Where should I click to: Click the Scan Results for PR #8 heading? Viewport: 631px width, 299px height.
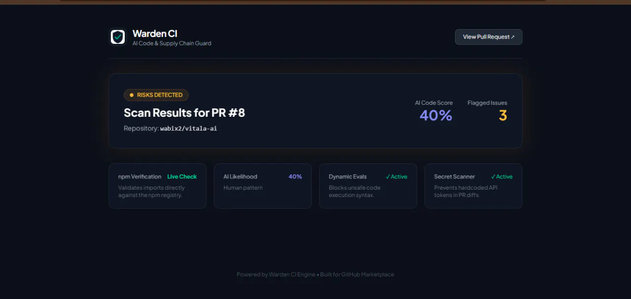pyautogui.click(x=184, y=113)
